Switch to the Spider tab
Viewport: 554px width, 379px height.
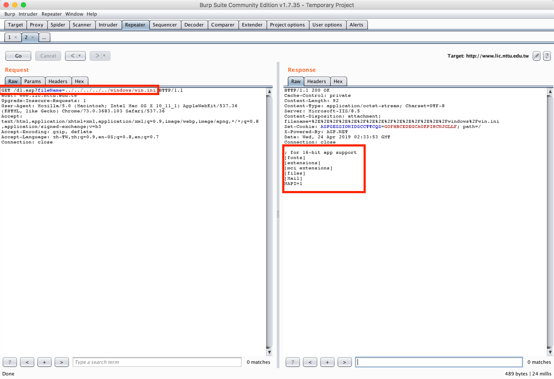[58, 25]
